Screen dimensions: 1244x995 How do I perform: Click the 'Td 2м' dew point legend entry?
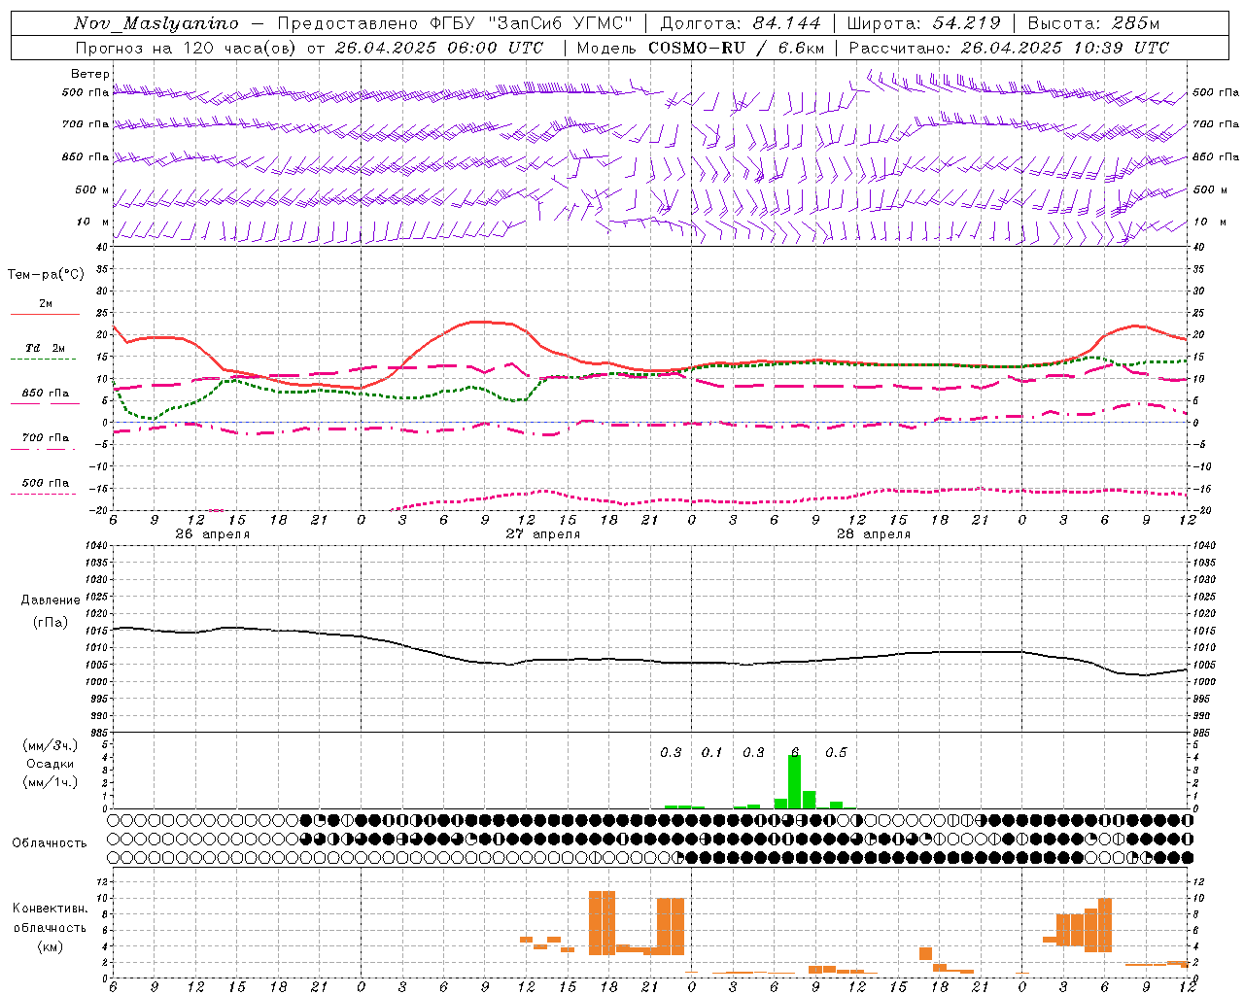[46, 348]
